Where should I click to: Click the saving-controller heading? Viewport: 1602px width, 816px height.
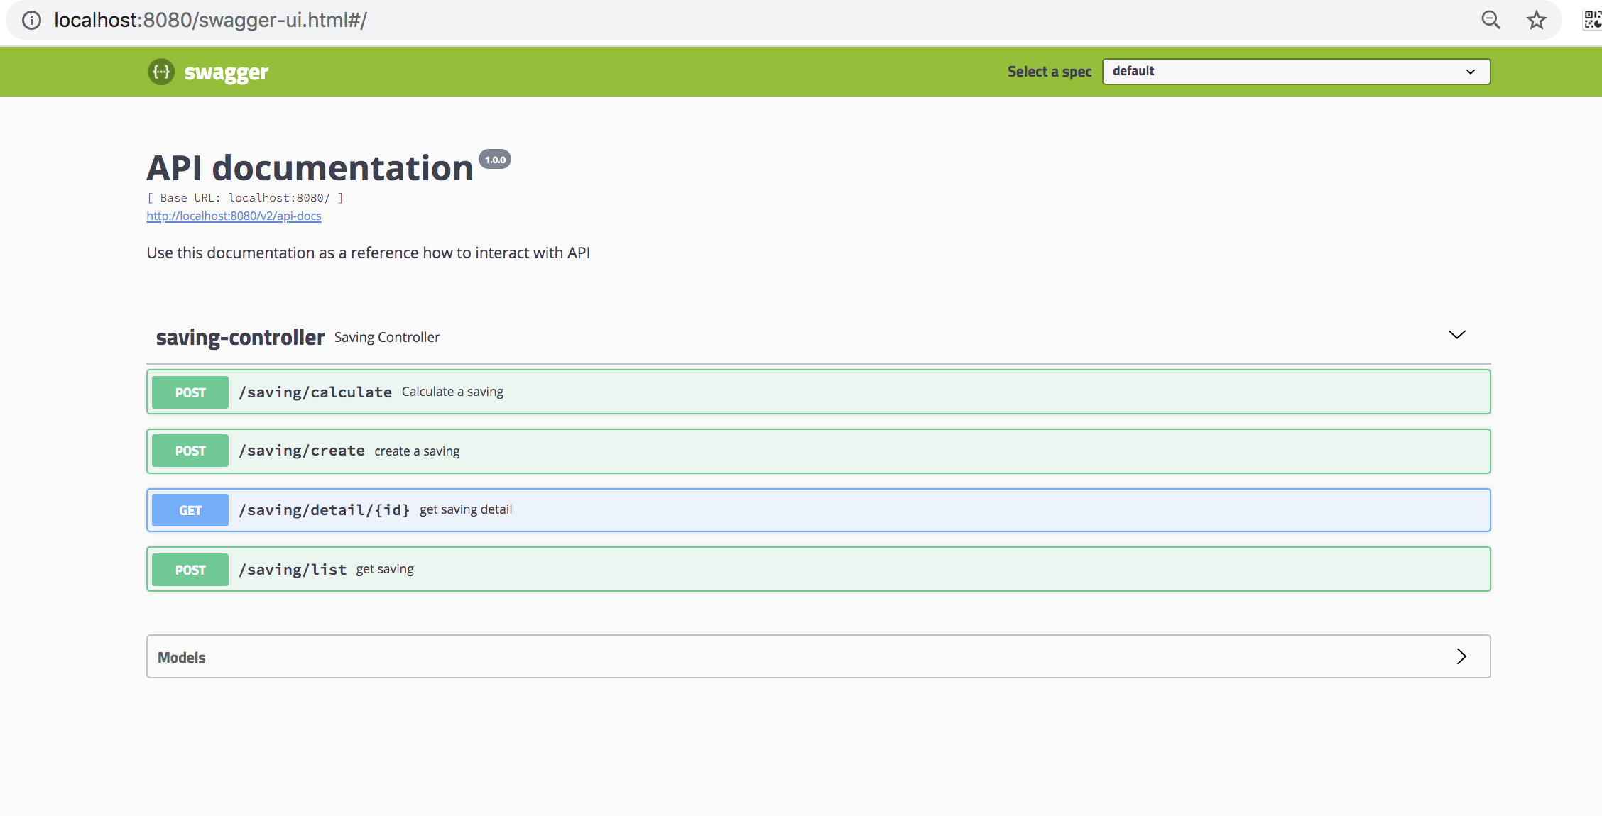pyautogui.click(x=240, y=337)
